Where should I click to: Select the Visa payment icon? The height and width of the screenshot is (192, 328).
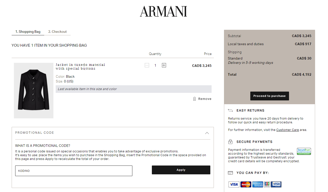(234, 184)
